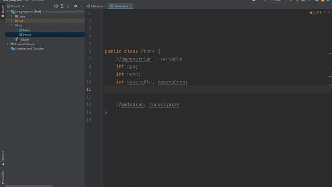Click the warnings count indicator in editor

click(312, 12)
